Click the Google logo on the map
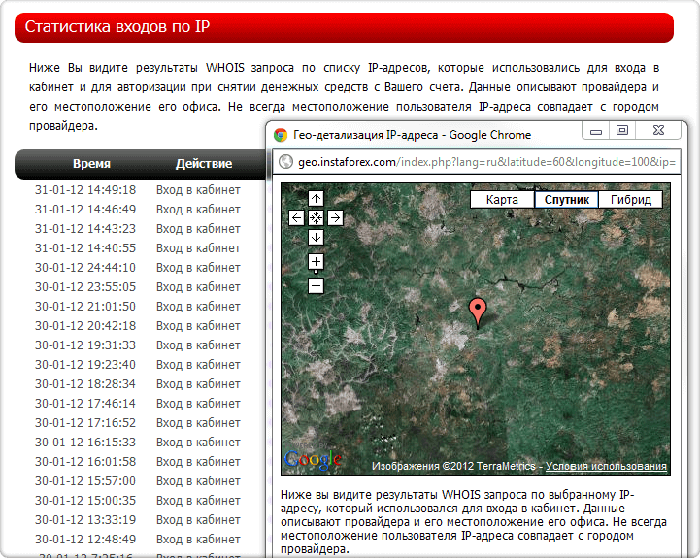This screenshot has width=700, height=558. [313, 460]
